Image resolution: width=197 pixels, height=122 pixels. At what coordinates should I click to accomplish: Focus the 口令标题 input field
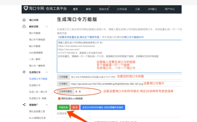[x=126, y=77]
